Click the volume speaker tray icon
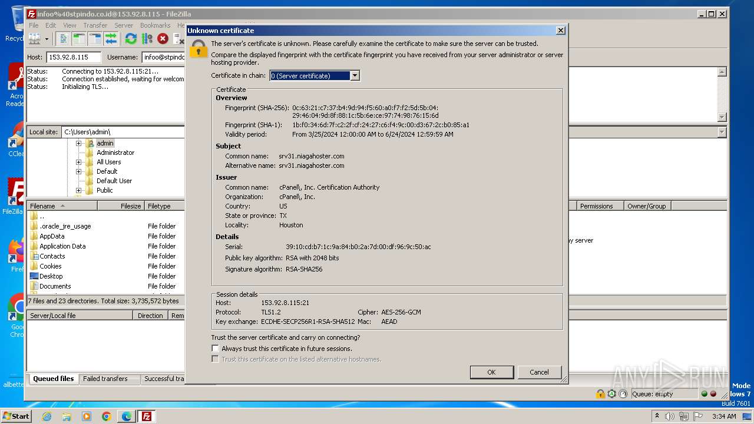 [669, 416]
